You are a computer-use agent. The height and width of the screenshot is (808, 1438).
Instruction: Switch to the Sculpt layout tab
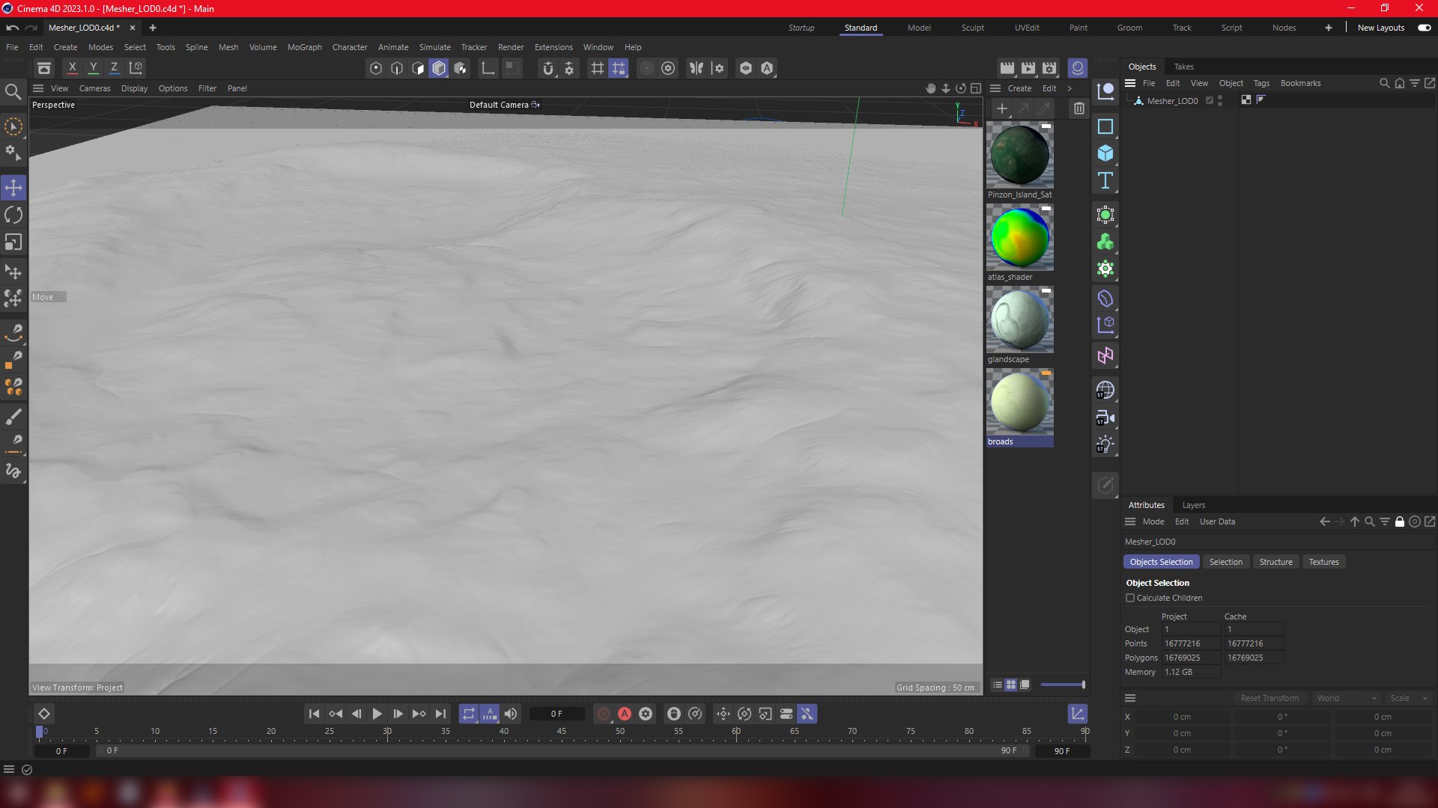[972, 28]
